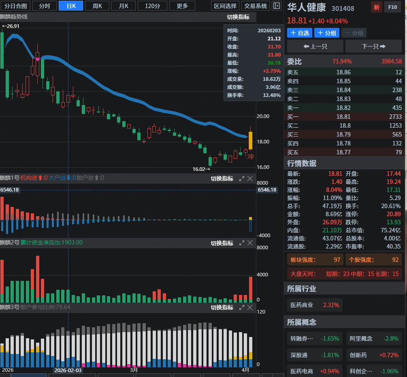Open 切换指标 for 麒麟趋势线 chart

click(238, 17)
